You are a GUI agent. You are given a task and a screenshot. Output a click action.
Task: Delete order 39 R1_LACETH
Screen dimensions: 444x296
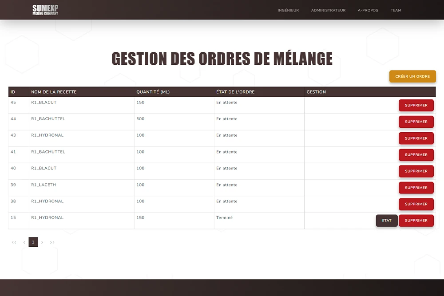point(416,188)
